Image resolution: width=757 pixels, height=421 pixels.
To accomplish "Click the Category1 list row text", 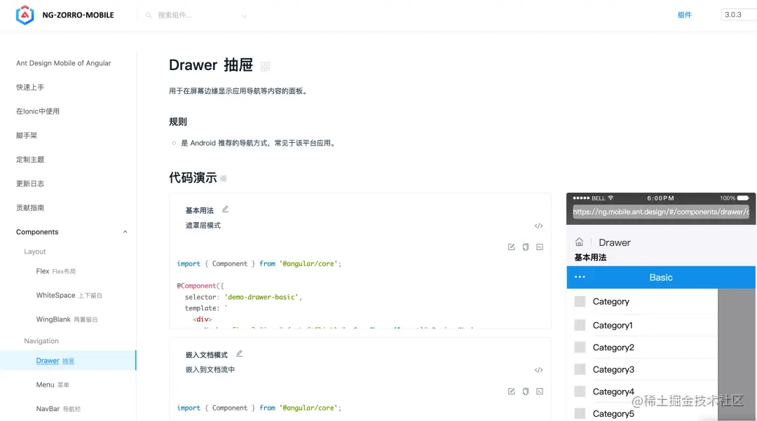I will tap(613, 326).
